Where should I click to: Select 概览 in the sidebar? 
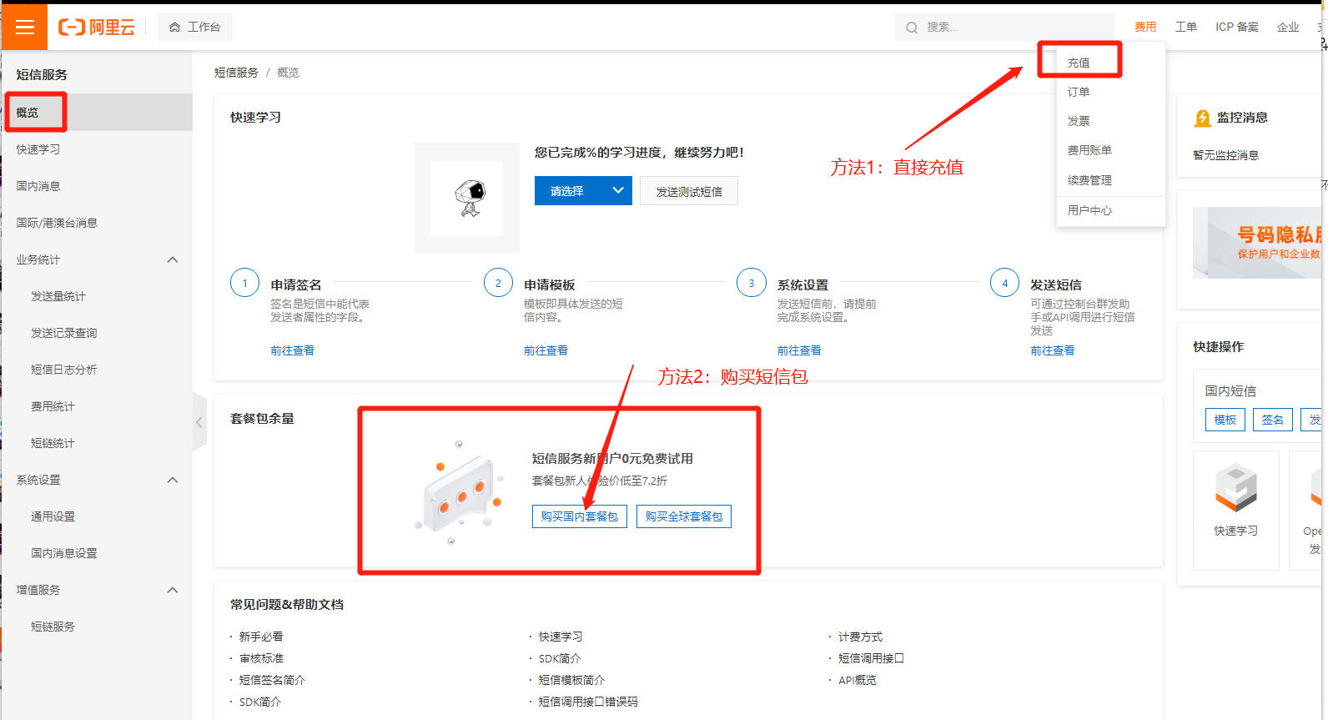point(97,113)
